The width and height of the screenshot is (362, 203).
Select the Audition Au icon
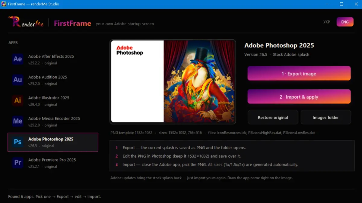coord(17,80)
